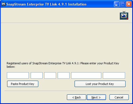Focus the wide fifth product key field
The height and width of the screenshot is (104, 133).
(86, 75)
